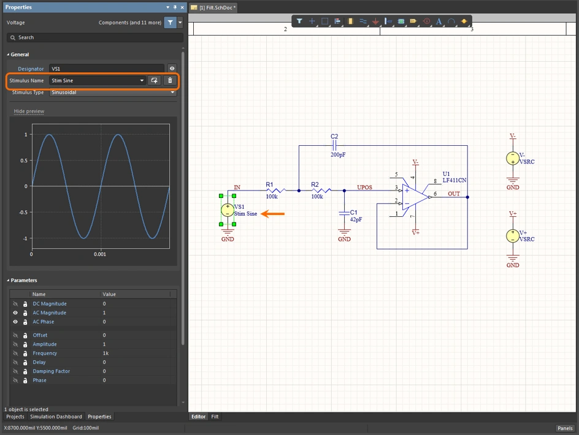The image size is (579, 435).
Task: Click the Hide preview link
Action: pyautogui.click(x=28, y=111)
